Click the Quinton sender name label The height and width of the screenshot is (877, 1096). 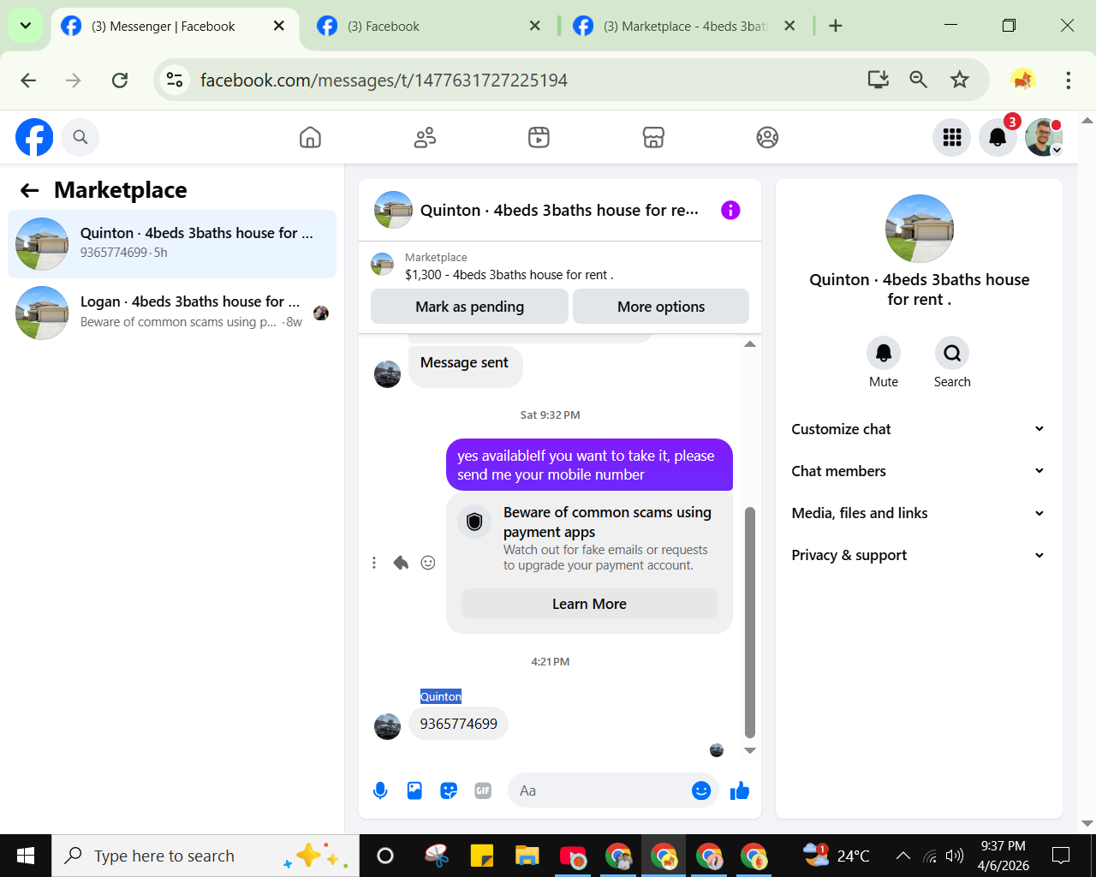pyautogui.click(x=441, y=697)
